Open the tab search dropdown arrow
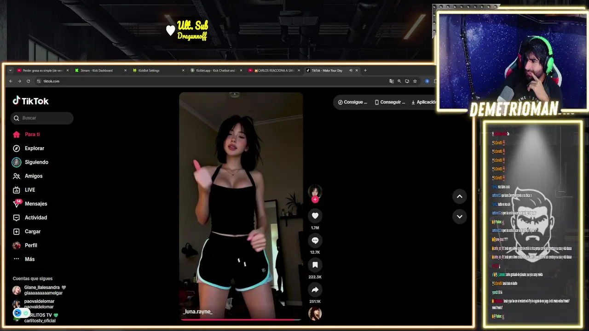 pyautogui.click(x=10, y=70)
